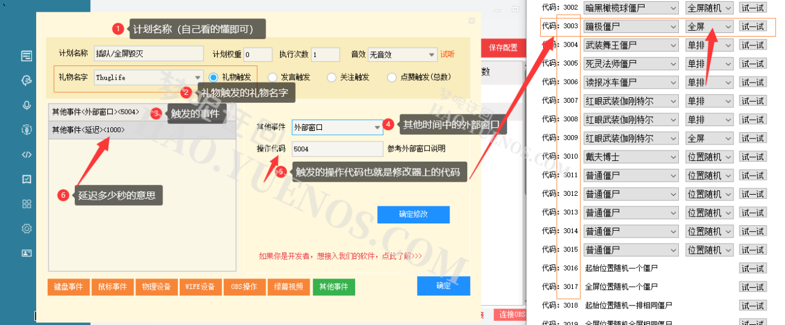This screenshot has width=785, height=325.
Task: Select the 发言触发 radio button
Action: [x=272, y=77]
